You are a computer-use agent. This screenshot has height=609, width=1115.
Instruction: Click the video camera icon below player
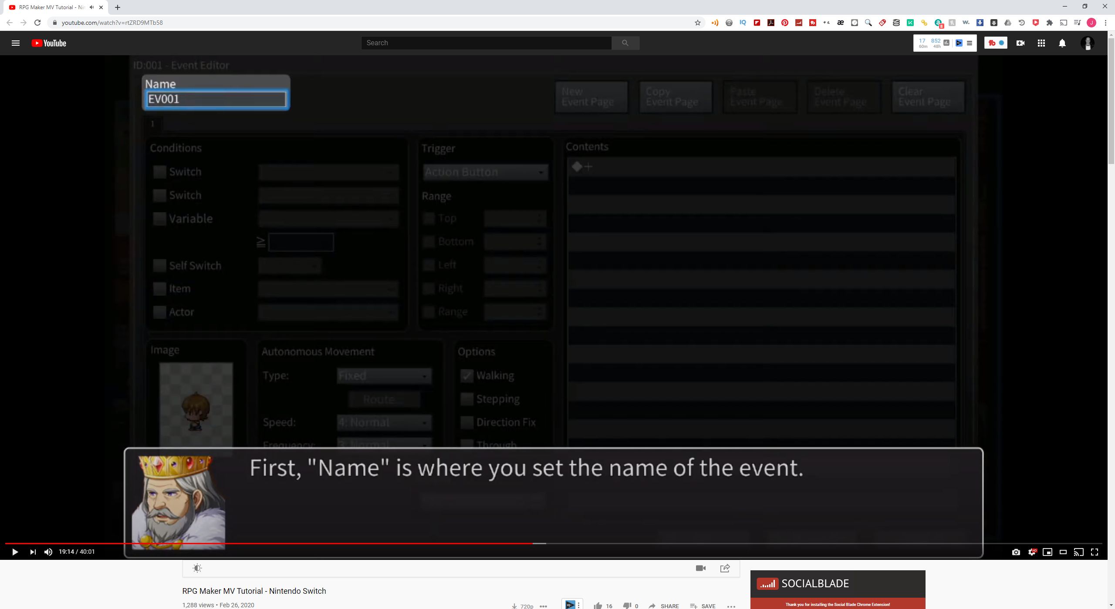(x=701, y=568)
